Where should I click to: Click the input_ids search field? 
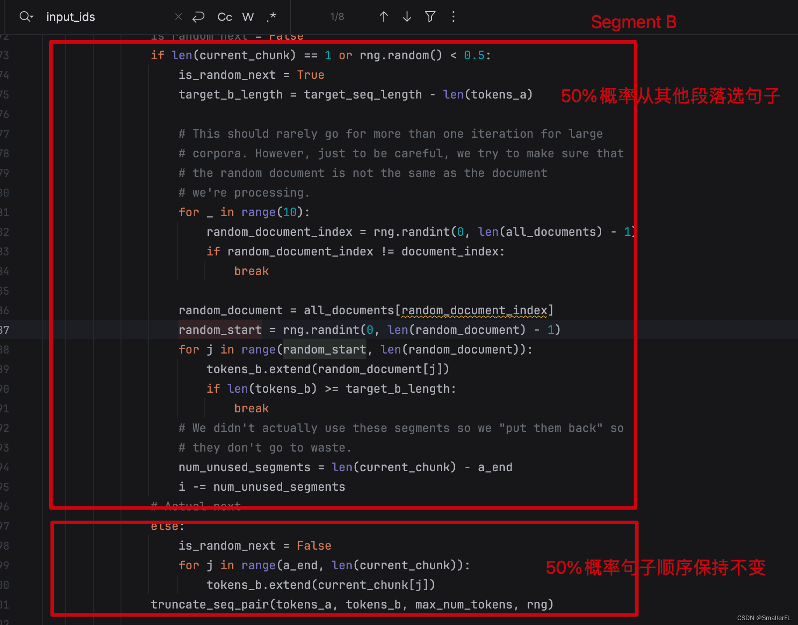tap(107, 17)
